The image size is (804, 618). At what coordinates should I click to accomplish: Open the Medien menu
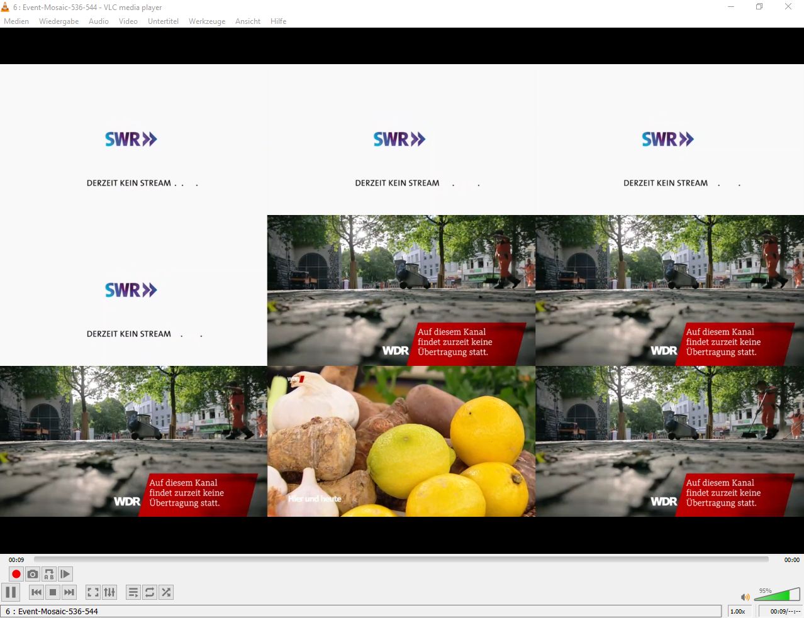[16, 21]
